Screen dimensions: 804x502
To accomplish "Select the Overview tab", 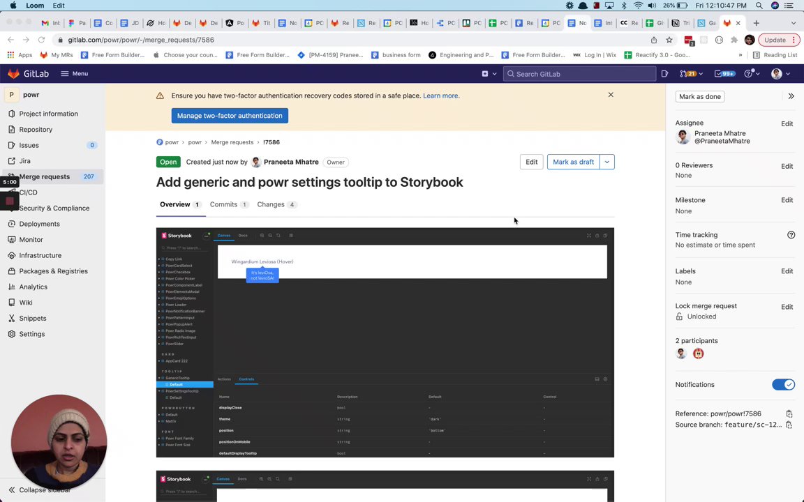I will click(x=180, y=204).
